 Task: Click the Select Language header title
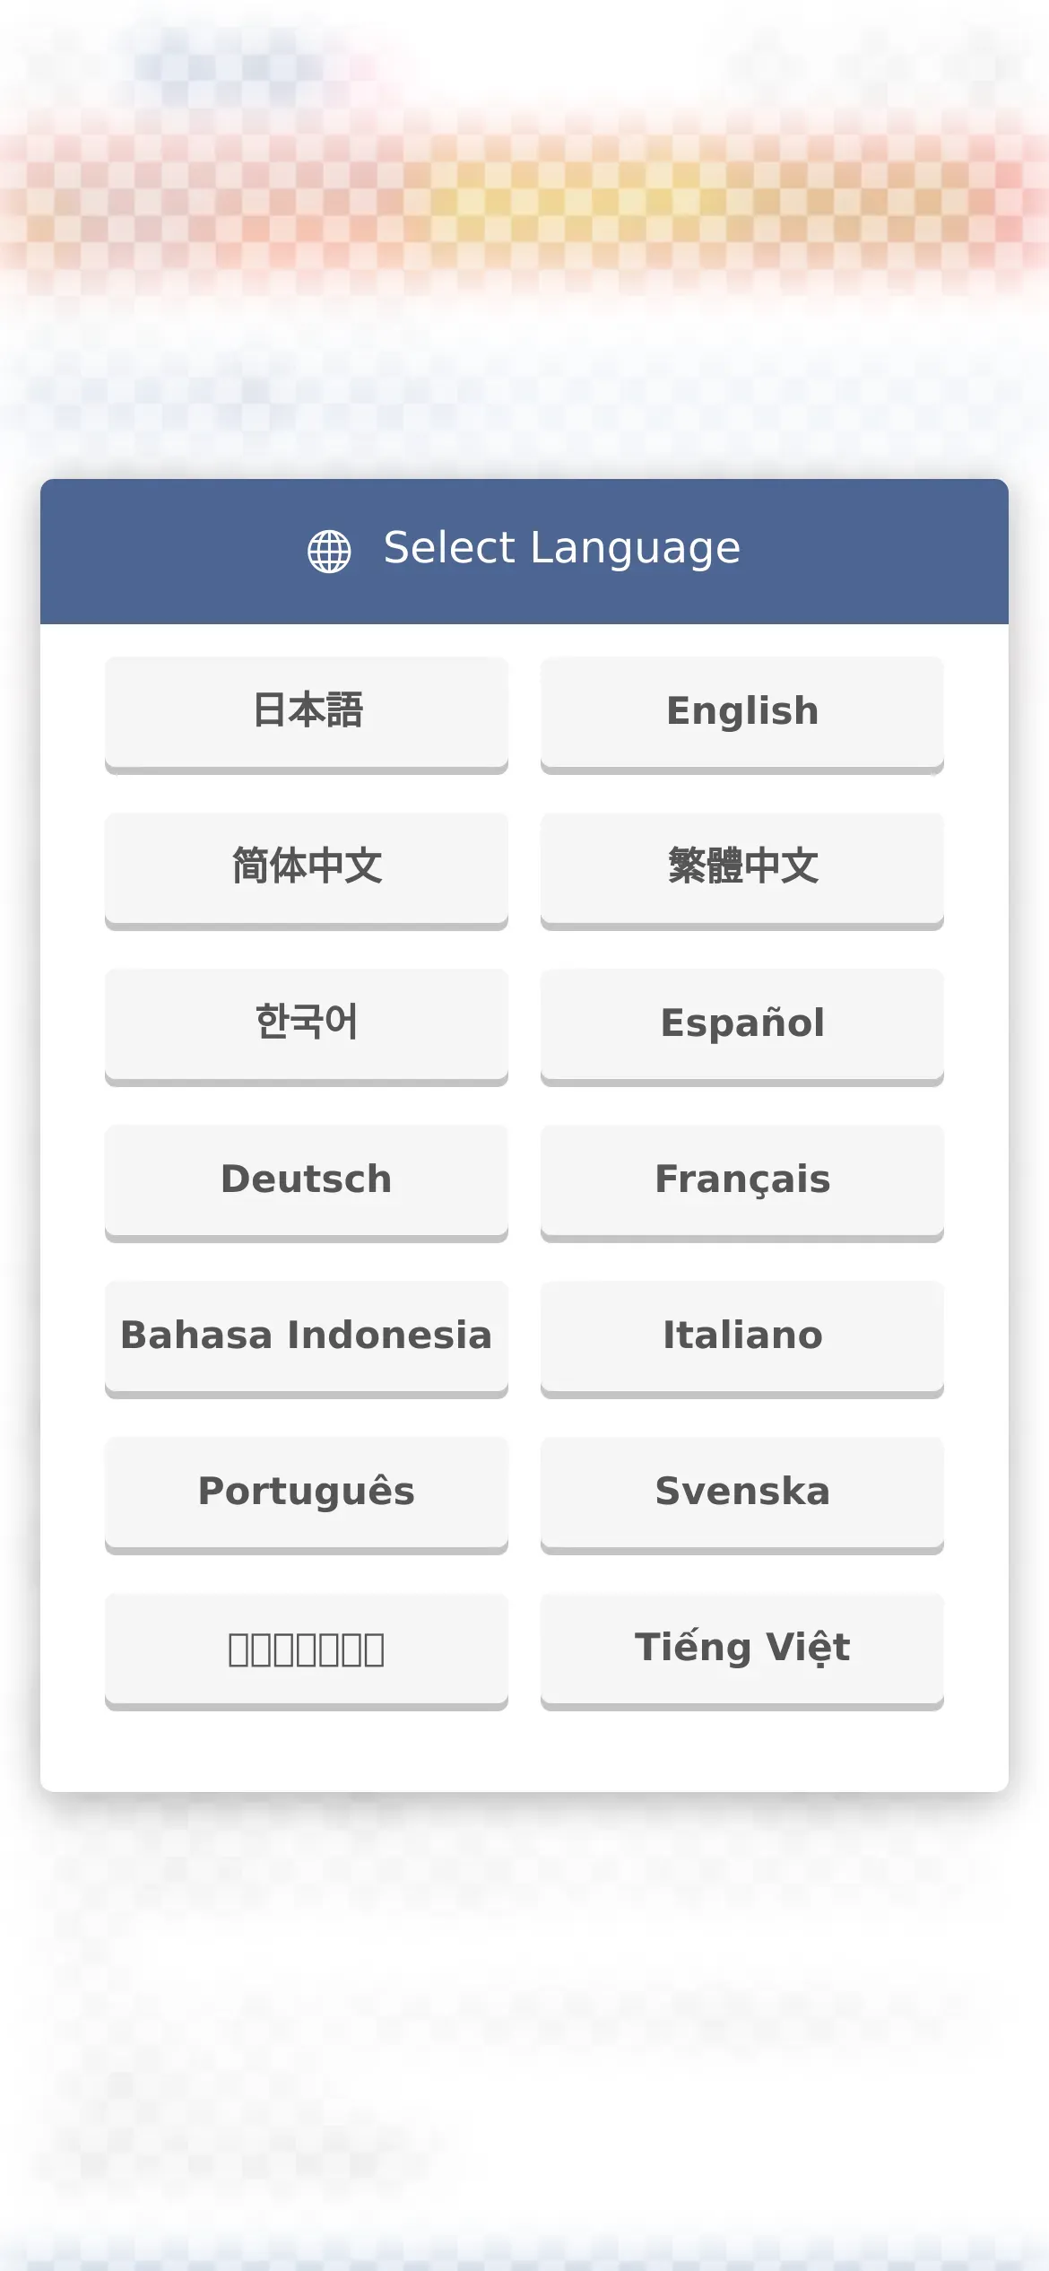(x=562, y=549)
